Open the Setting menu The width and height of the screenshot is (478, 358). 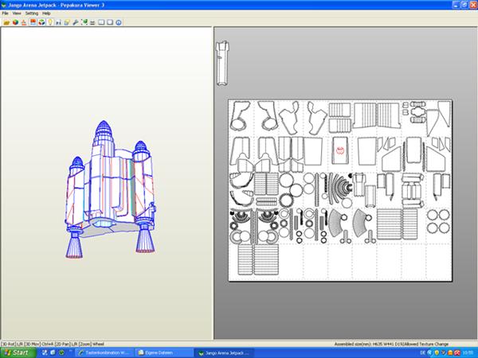coord(32,14)
